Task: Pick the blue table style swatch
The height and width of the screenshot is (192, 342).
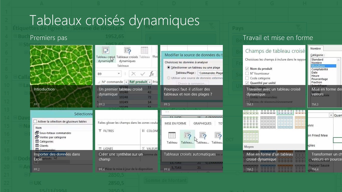Action: click(x=285, y=122)
